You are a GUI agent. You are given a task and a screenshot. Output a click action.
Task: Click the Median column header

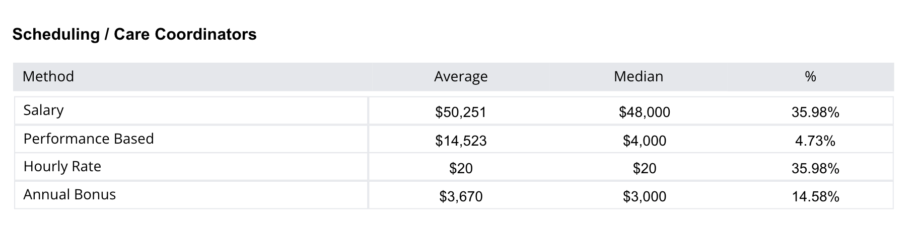point(638,76)
